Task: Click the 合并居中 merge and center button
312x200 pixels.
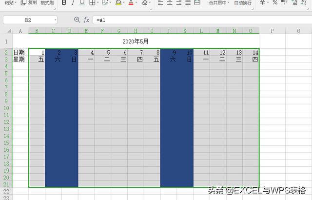Action: (x=217, y=2)
